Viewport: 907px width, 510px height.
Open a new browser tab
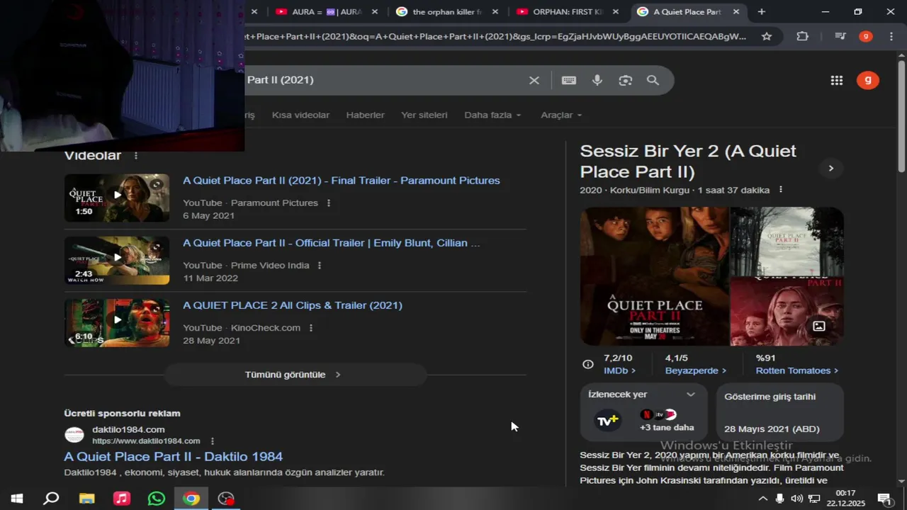[762, 12]
